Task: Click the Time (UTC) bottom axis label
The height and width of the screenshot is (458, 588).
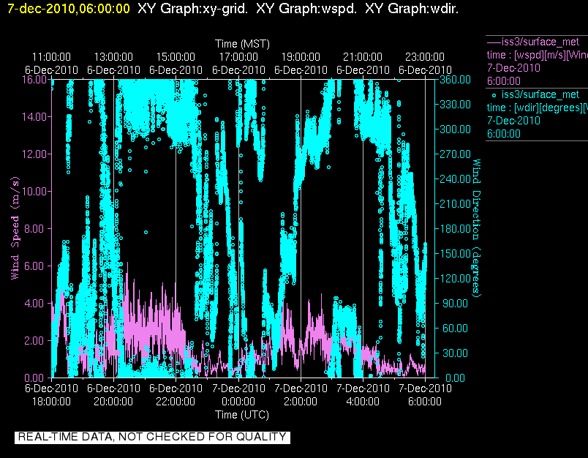Action: pos(242,415)
